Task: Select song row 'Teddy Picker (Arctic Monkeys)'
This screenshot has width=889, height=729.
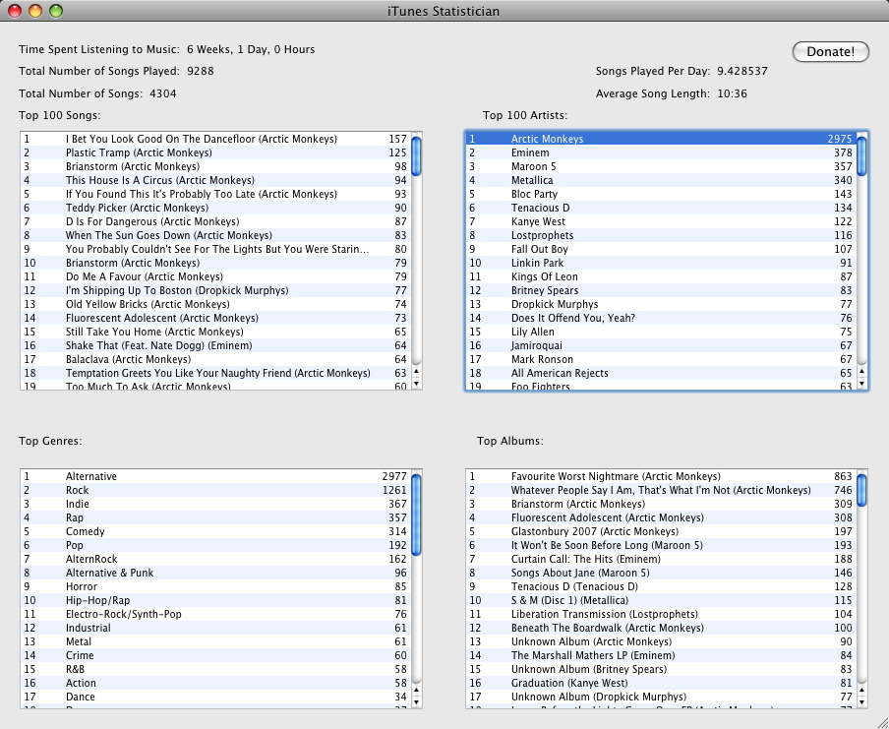Action: point(215,208)
